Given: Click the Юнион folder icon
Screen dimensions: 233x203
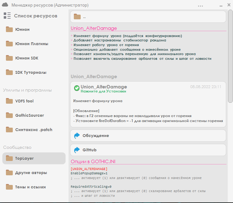Looking at the screenshot, I should 9,29.
